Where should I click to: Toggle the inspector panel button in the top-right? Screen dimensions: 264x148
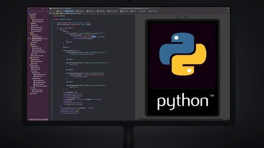(228, 8)
